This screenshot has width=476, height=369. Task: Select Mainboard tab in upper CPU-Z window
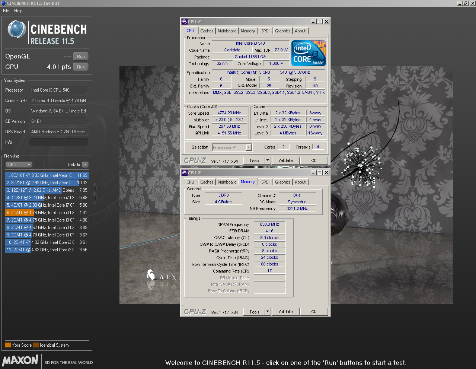point(227,31)
